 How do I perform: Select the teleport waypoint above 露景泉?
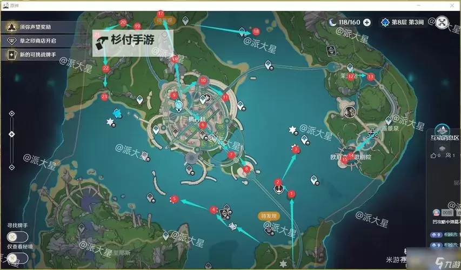pyautogui.click(x=389, y=120)
